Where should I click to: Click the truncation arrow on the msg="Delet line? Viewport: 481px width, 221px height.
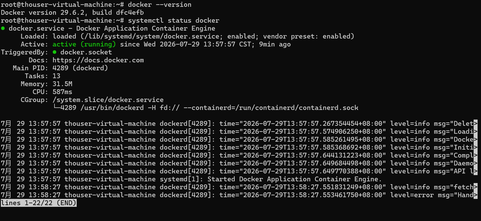coord(476,124)
